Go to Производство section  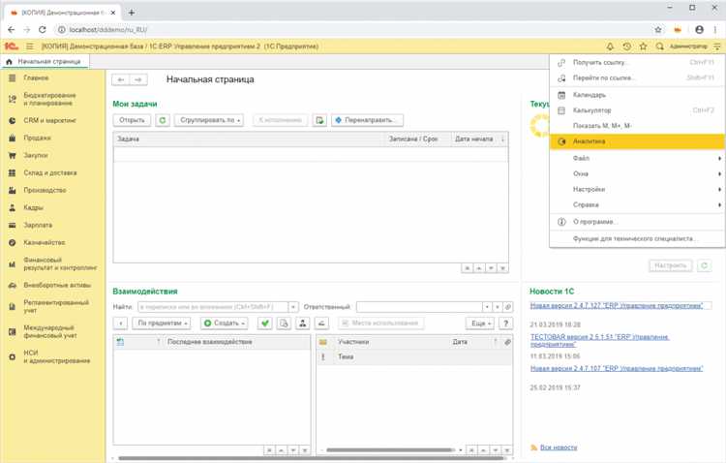pyautogui.click(x=45, y=190)
